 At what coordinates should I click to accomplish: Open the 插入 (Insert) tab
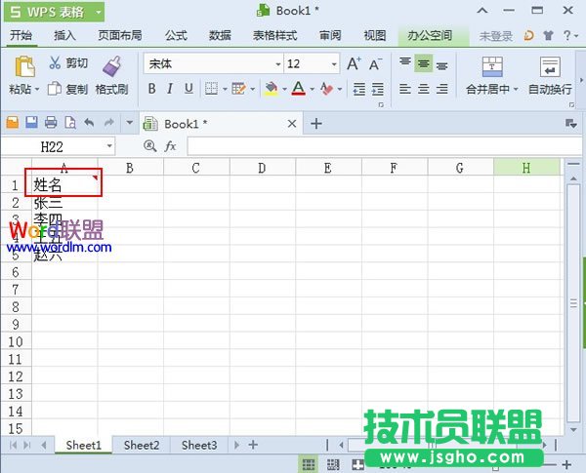click(64, 35)
